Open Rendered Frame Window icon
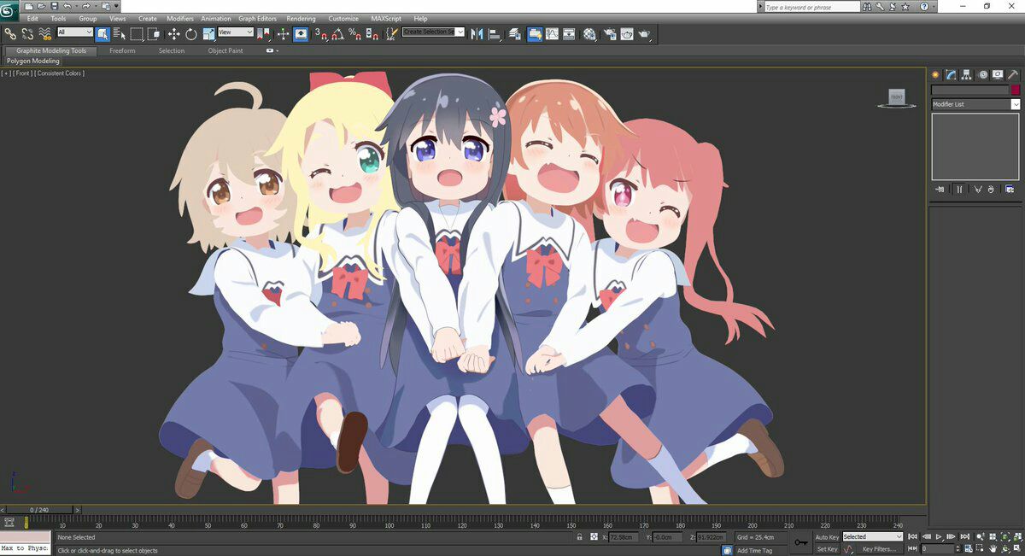The height and width of the screenshot is (556, 1025). 627,34
